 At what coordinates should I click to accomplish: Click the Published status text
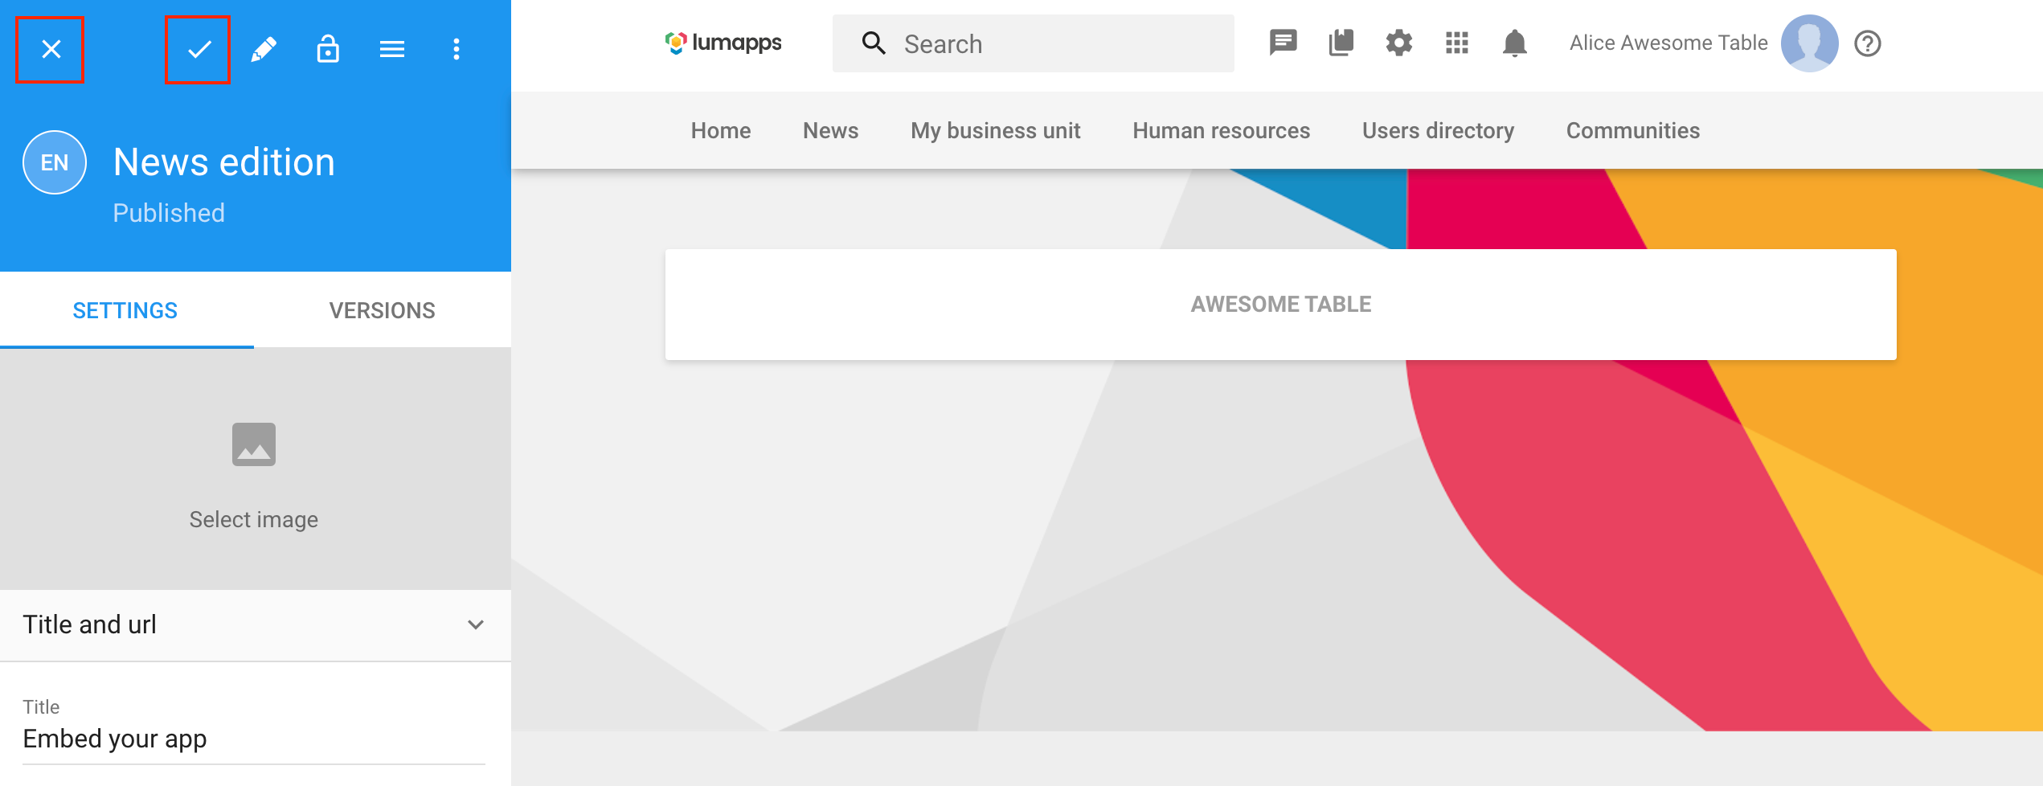click(169, 213)
